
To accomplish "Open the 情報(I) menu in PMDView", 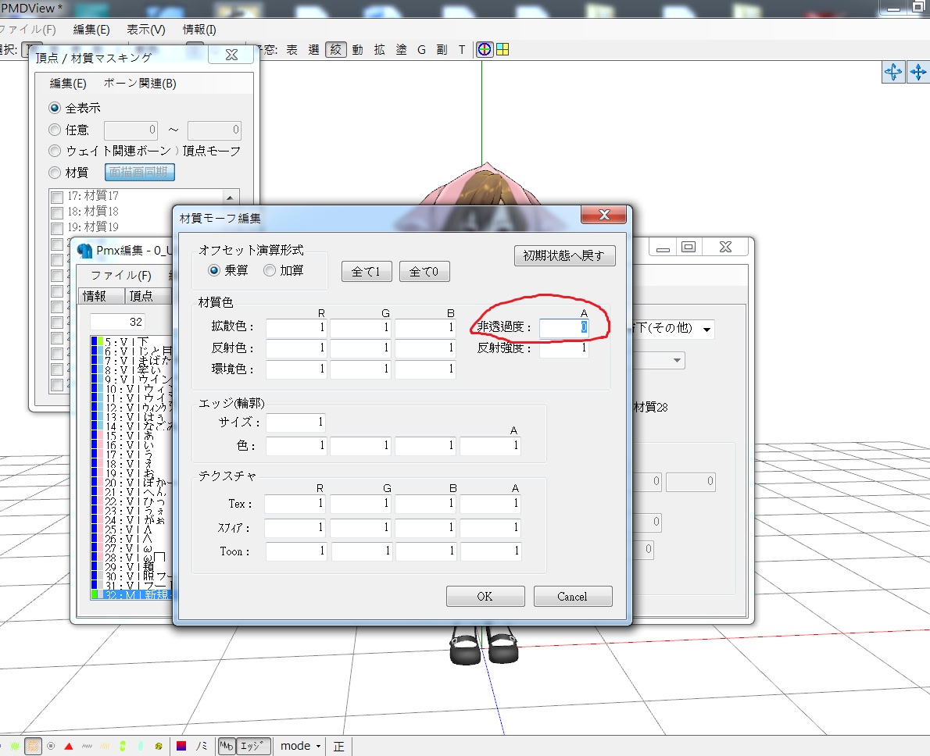I will (x=199, y=29).
